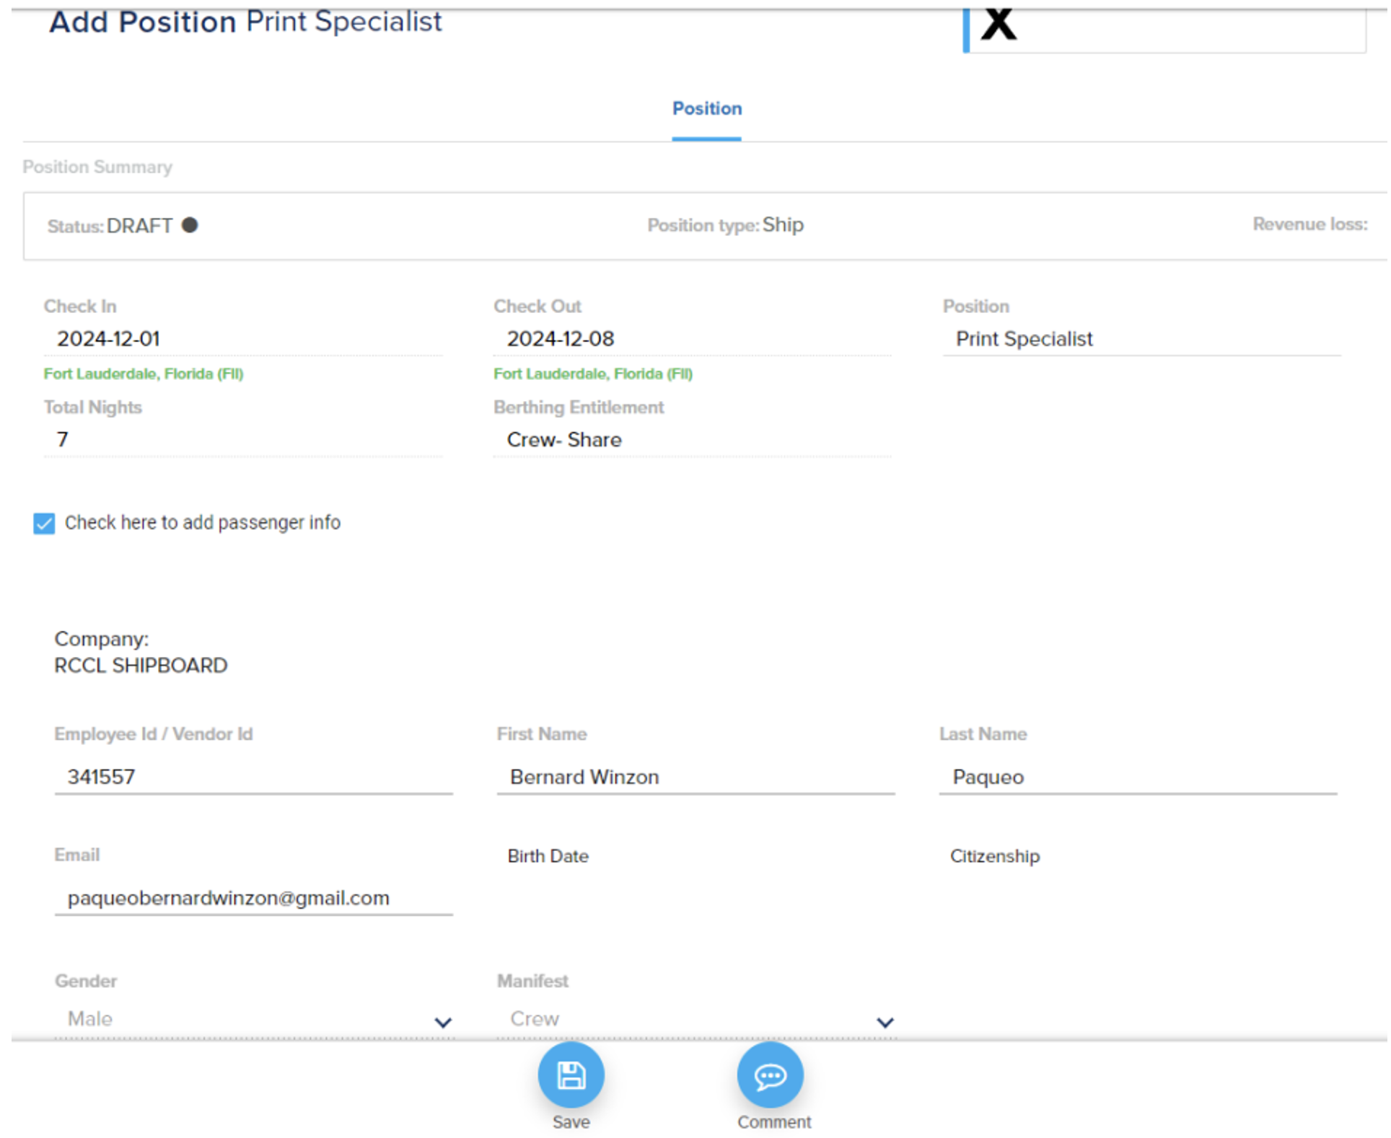Screen dimensions: 1391x1138
Task: Select Male value in Gender field
Action: [x=90, y=1019]
